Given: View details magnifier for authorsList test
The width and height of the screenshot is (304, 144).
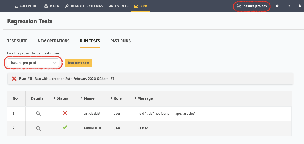Looking at the screenshot, I should click(x=38, y=128).
